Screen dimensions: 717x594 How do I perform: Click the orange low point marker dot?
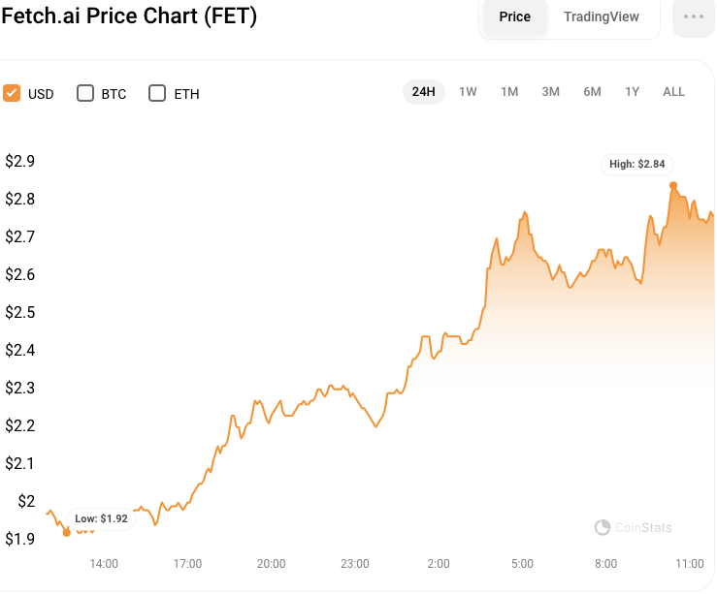[66, 532]
